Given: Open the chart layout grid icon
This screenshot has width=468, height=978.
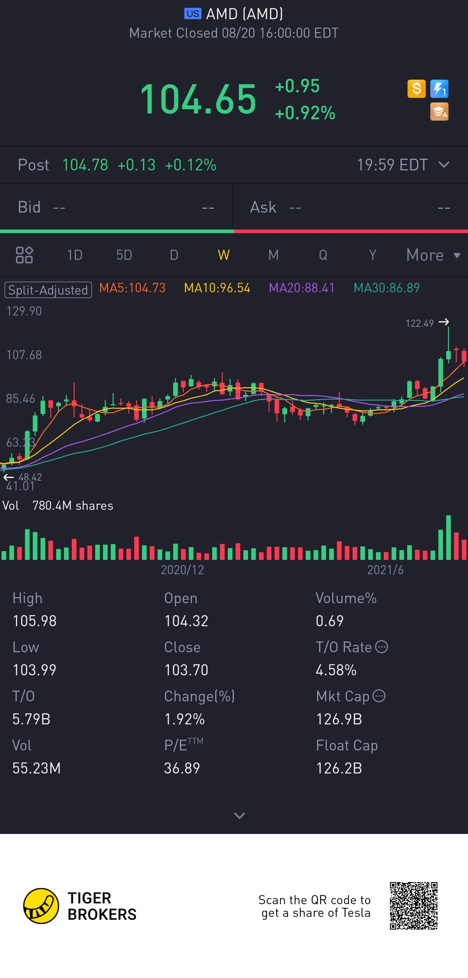Looking at the screenshot, I should 24,255.
